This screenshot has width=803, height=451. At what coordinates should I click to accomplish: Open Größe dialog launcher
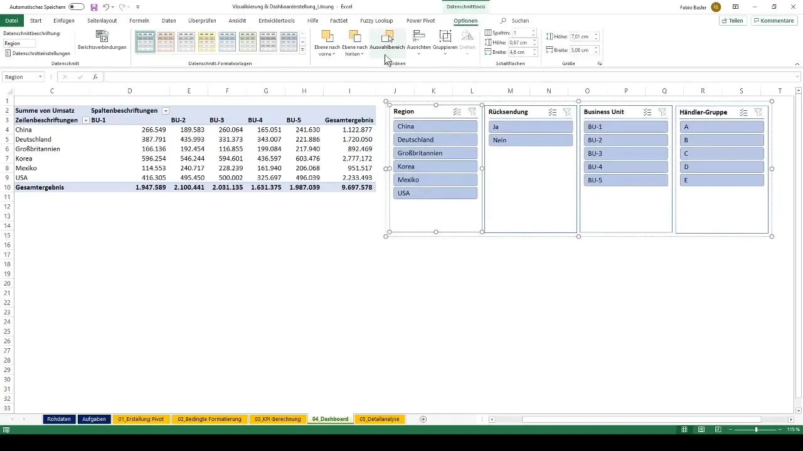[x=600, y=64]
